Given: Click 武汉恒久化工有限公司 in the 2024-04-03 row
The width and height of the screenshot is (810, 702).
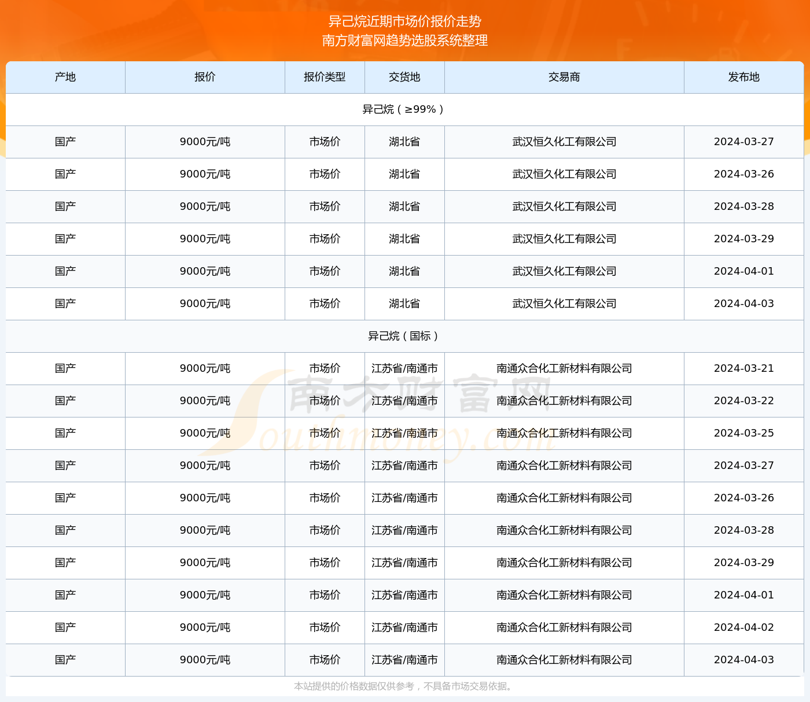Looking at the screenshot, I should 564,304.
